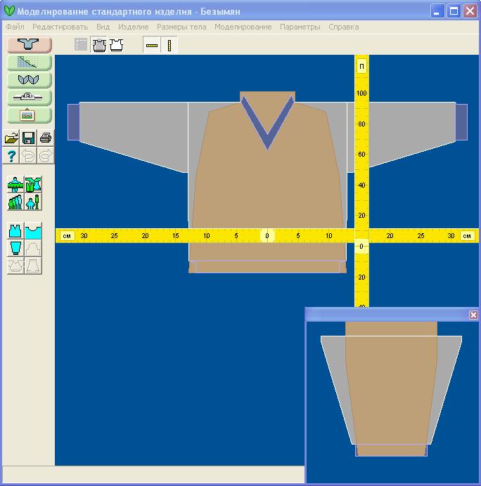
Task: Toggle the dashed grid display icon
Action: [81, 45]
